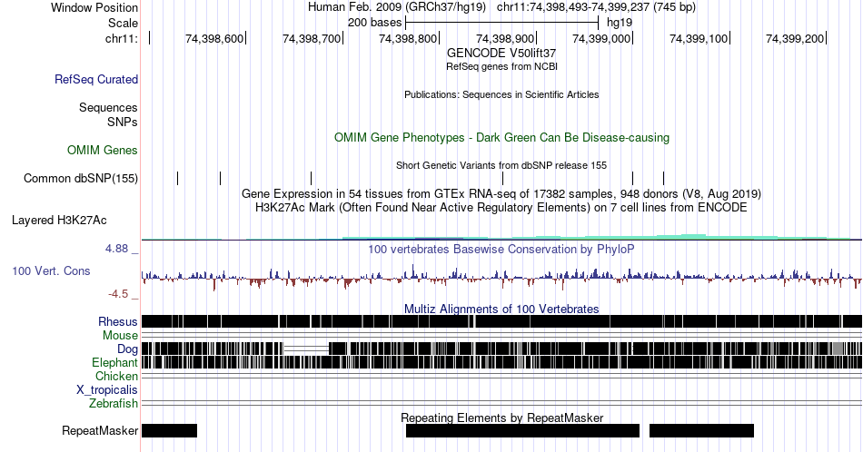Click the Sequences track label

(x=108, y=107)
